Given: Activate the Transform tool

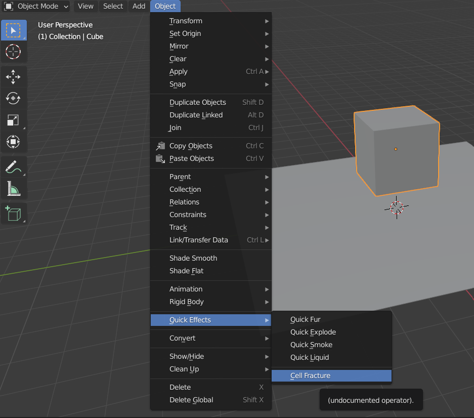Looking at the screenshot, I should [14, 142].
